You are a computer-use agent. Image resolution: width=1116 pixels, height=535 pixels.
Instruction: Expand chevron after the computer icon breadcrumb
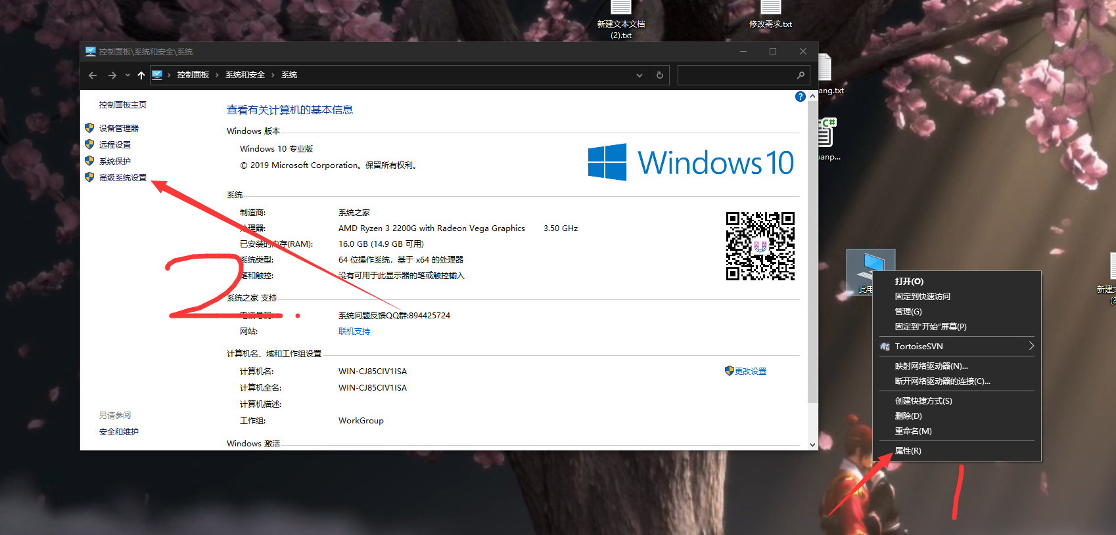[x=169, y=75]
